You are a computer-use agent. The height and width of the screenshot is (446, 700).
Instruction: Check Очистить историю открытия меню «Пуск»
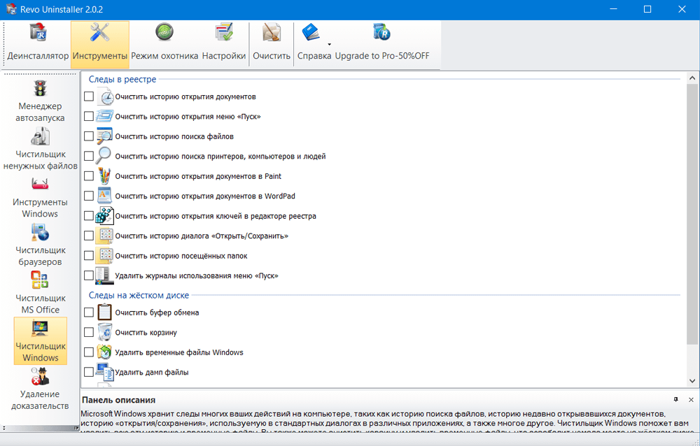[89, 117]
